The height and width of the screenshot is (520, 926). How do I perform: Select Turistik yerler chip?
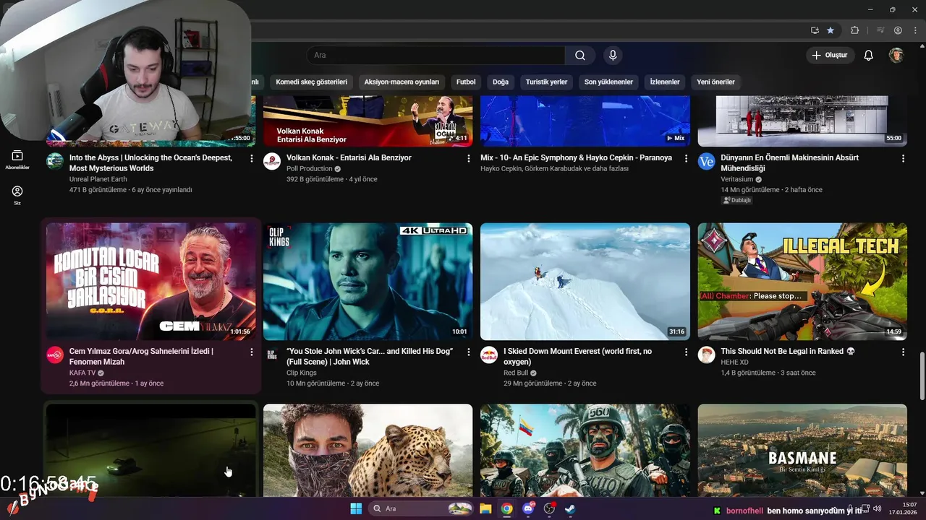click(546, 82)
